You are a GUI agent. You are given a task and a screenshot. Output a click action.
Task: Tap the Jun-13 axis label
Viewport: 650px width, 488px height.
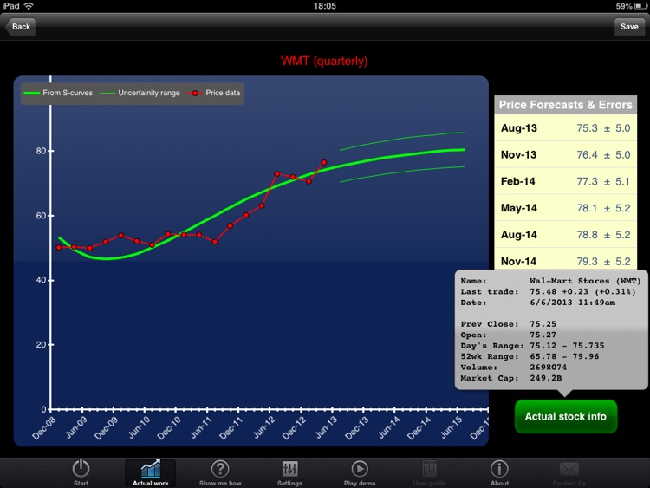click(x=326, y=427)
